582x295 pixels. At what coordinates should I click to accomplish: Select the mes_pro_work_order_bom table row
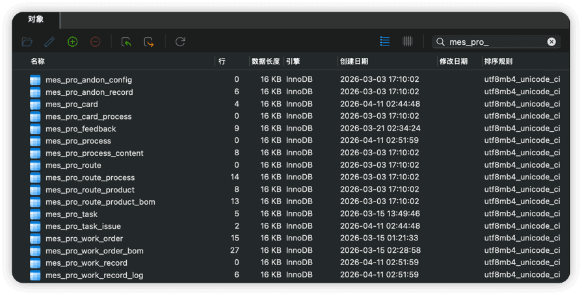click(x=94, y=251)
